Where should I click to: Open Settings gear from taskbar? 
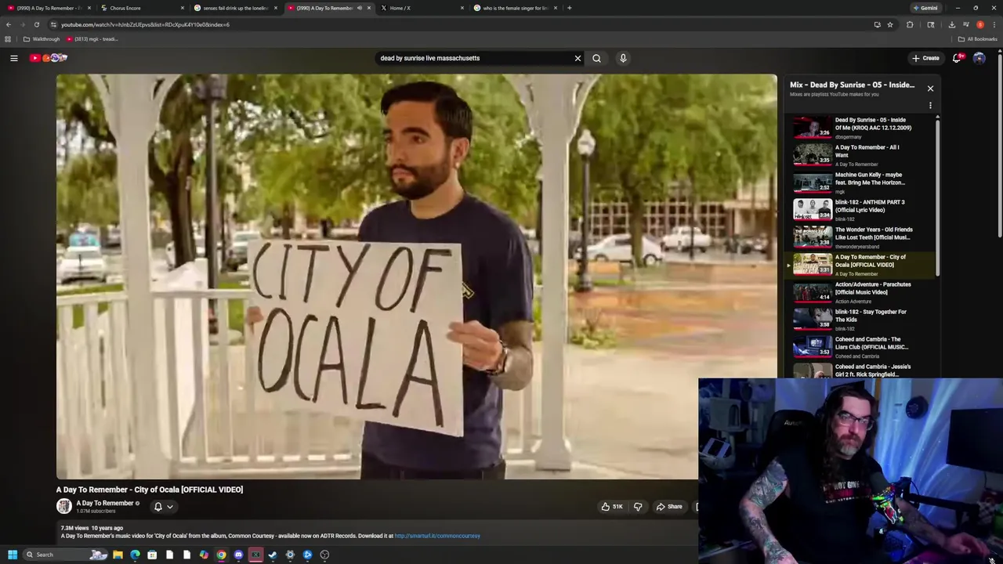pyautogui.click(x=290, y=555)
